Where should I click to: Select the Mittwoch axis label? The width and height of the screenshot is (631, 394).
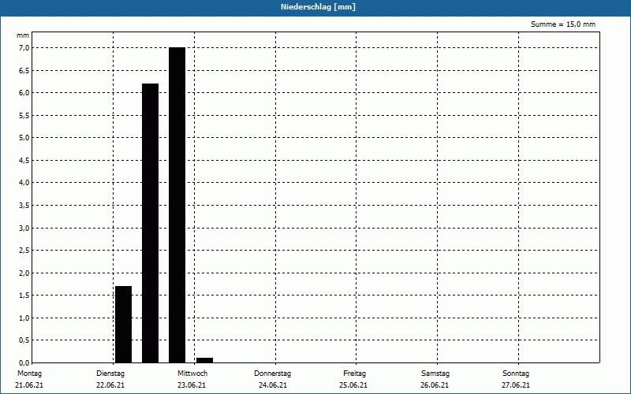192,374
